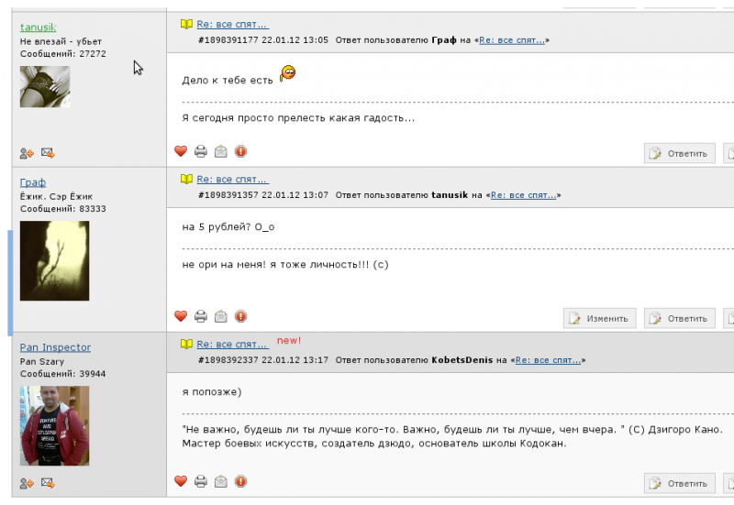The width and height of the screenshot is (734, 505).
Task: Open Pan Inspector profile link
Action: (55, 347)
